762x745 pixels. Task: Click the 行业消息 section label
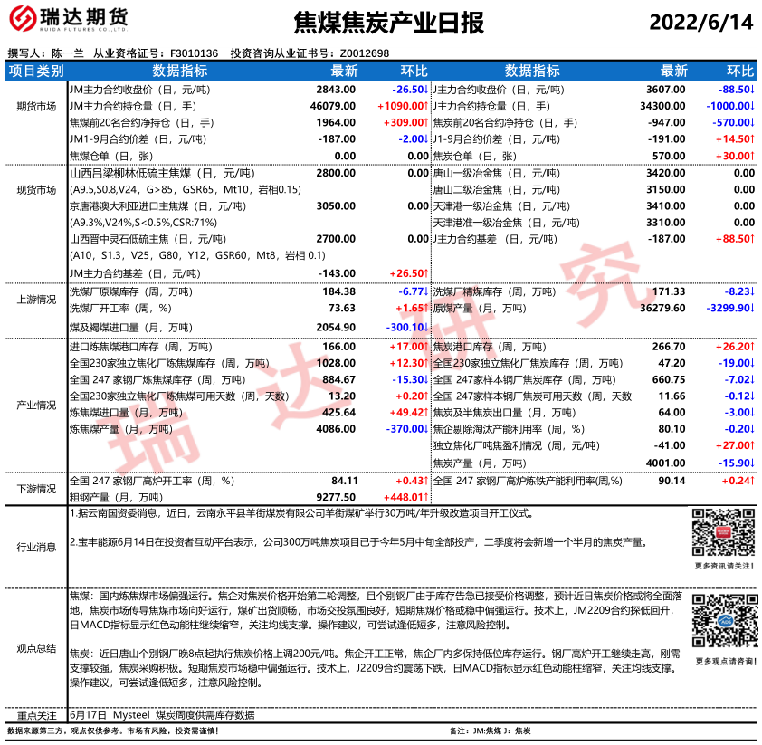[x=36, y=547]
